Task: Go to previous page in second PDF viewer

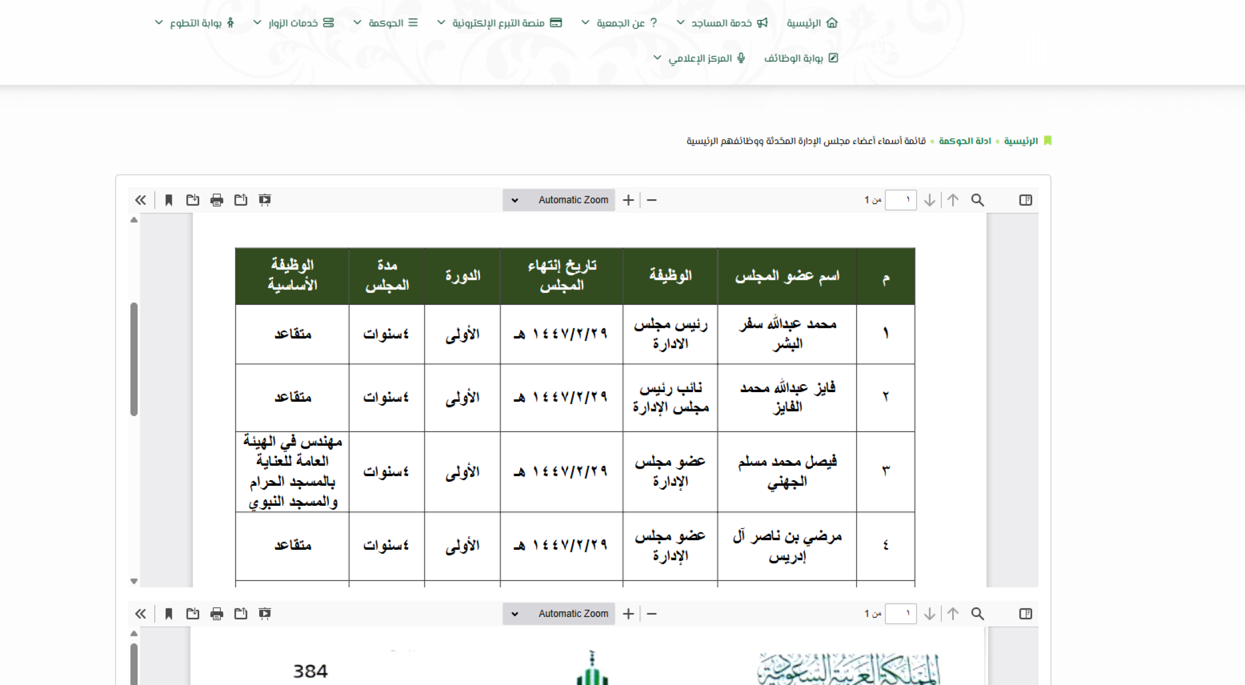Action: click(x=953, y=614)
